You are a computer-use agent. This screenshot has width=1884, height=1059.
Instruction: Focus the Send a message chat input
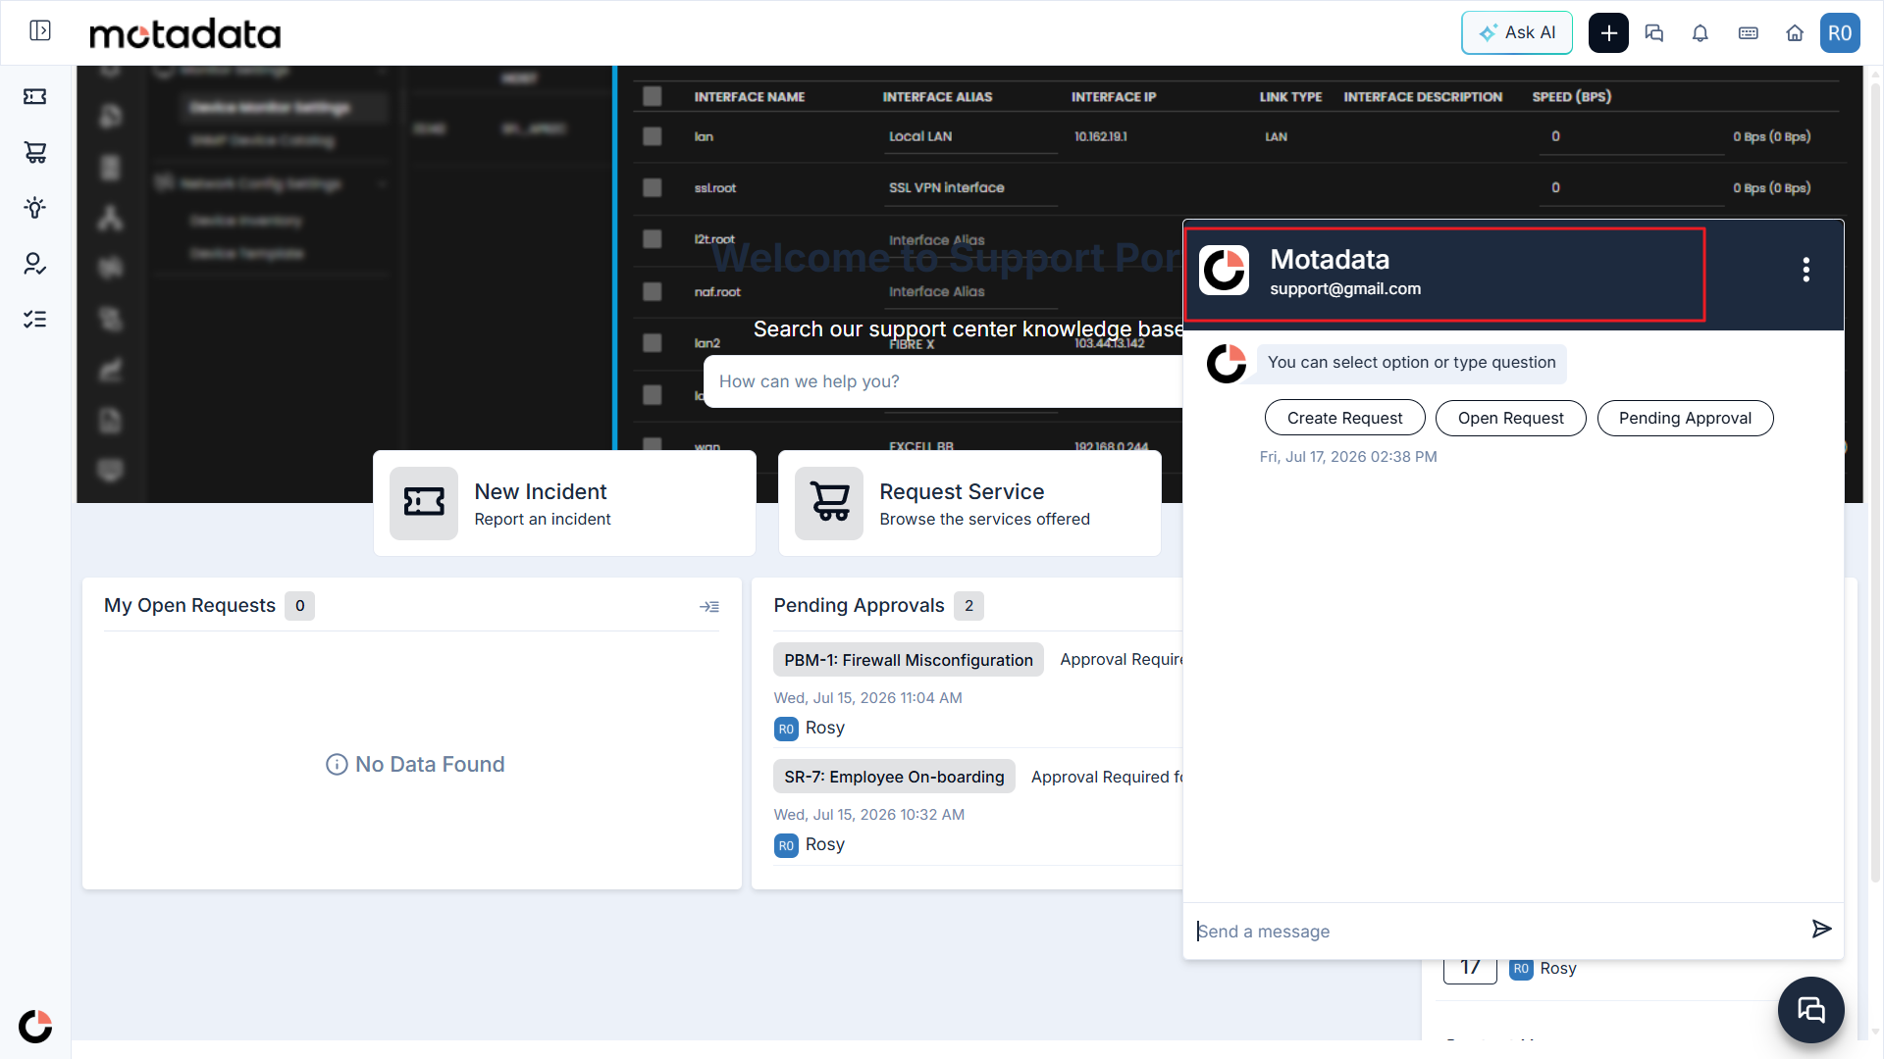(x=1495, y=931)
